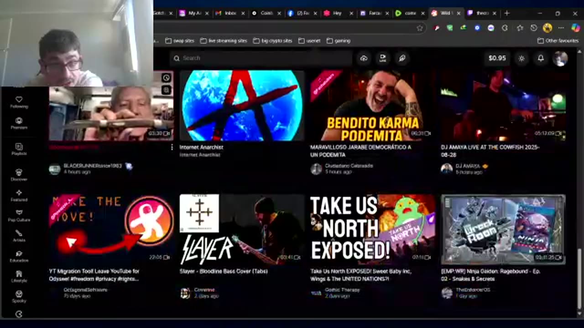The image size is (584, 328).
Task: Open three-dot menu on the BLADERUNNER video card
Action: pyautogui.click(x=172, y=147)
